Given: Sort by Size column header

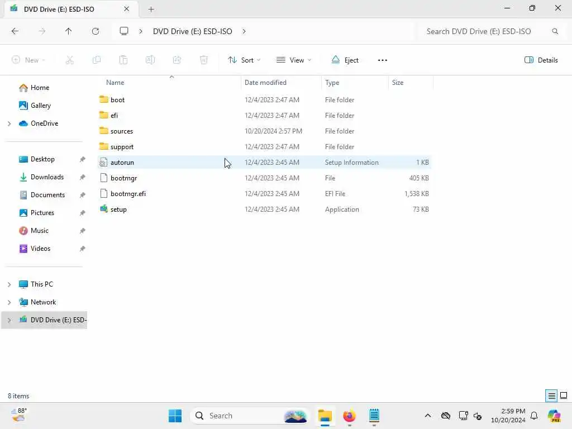Looking at the screenshot, I should click(398, 83).
